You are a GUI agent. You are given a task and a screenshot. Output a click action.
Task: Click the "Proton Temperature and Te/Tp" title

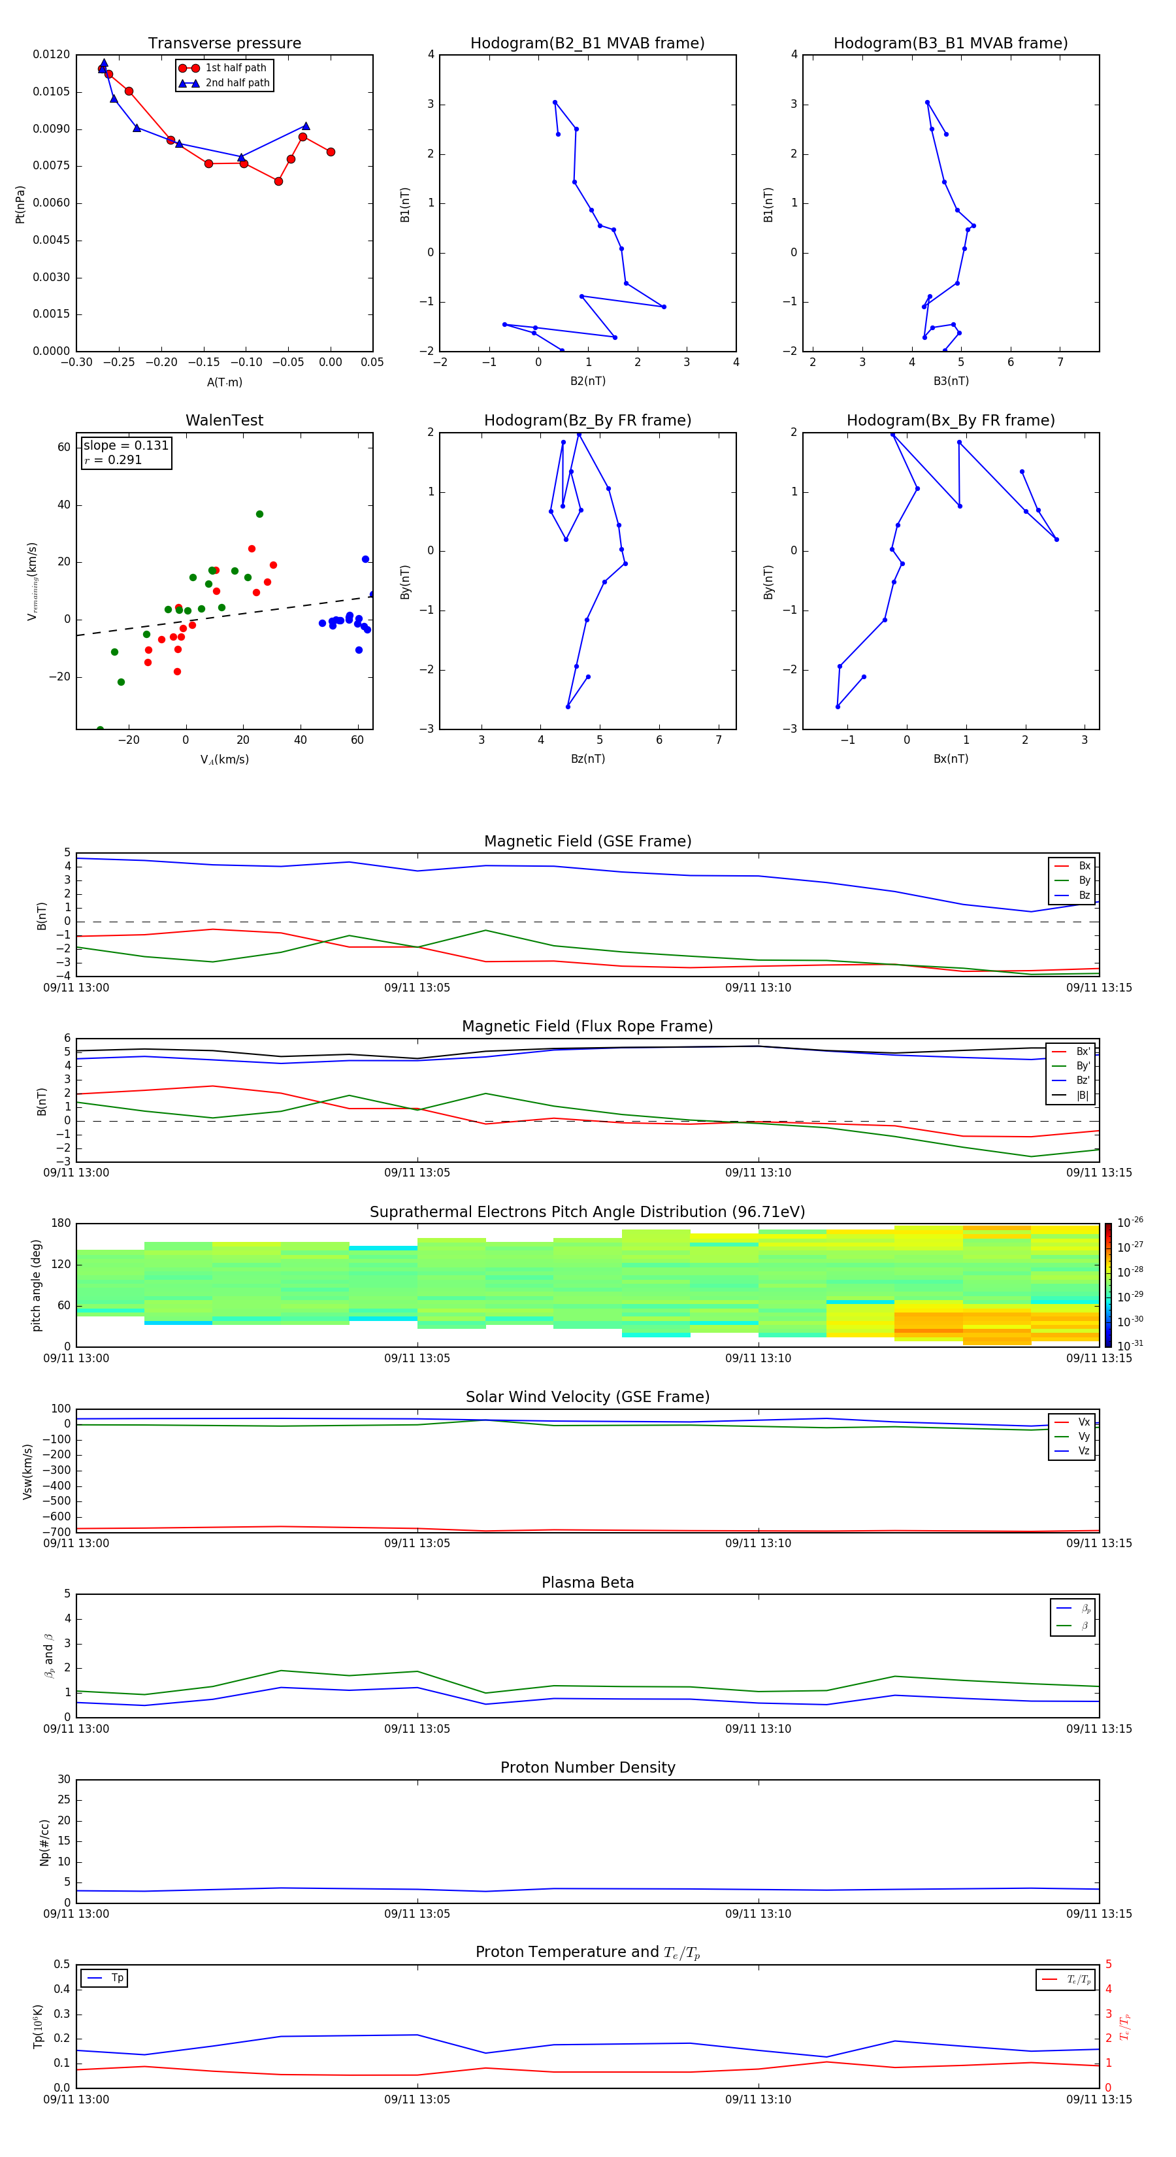[587, 1952]
